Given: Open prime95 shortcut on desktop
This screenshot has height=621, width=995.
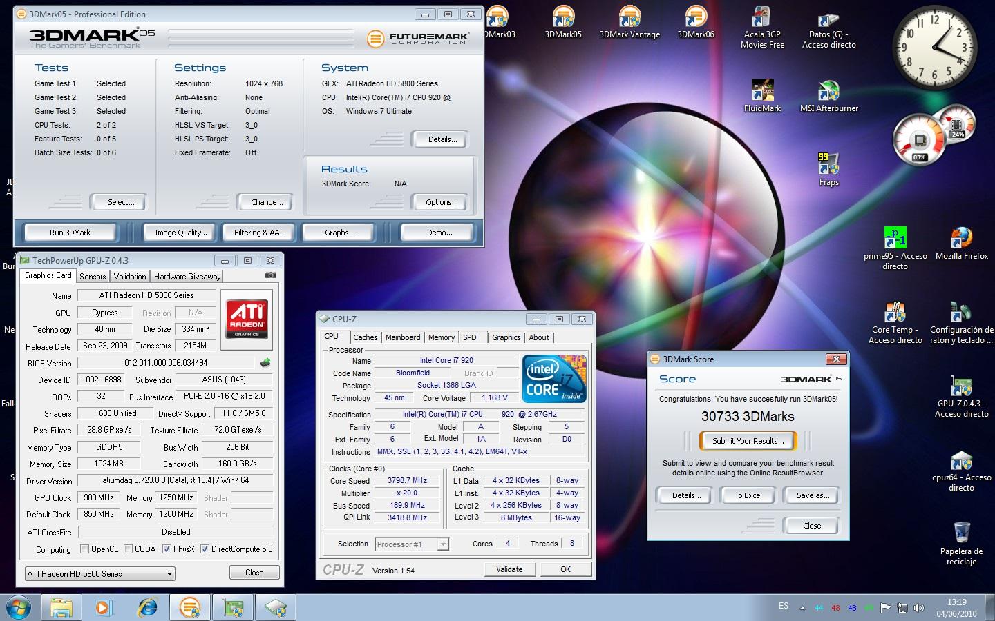Looking at the screenshot, I should click(895, 248).
